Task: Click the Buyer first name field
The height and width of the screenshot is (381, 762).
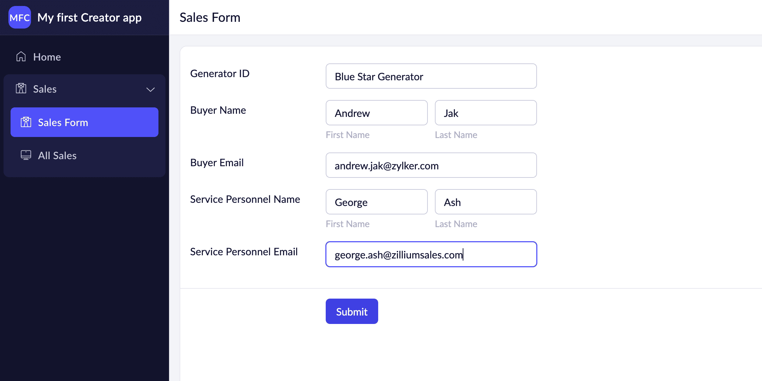Action: pyautogui.click(x=376, y=113)
